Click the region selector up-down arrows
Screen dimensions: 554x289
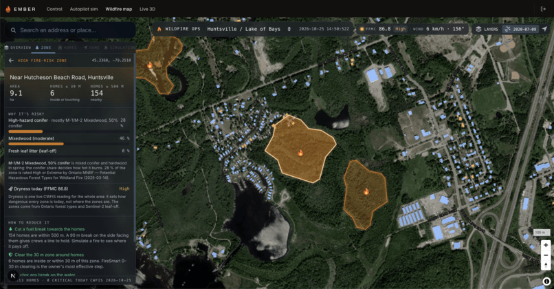(289, 29)
